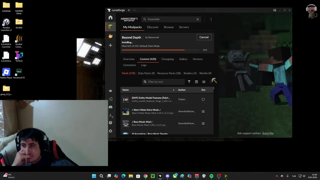Toggle sort arrow in Name column header
Viewport: 320px width, 180px height.
(x=173, y=90)
